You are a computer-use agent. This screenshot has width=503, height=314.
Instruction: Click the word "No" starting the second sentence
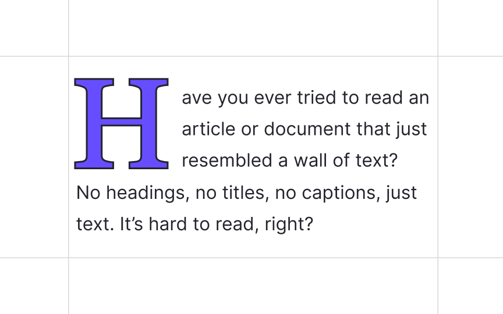pos(88,193)
